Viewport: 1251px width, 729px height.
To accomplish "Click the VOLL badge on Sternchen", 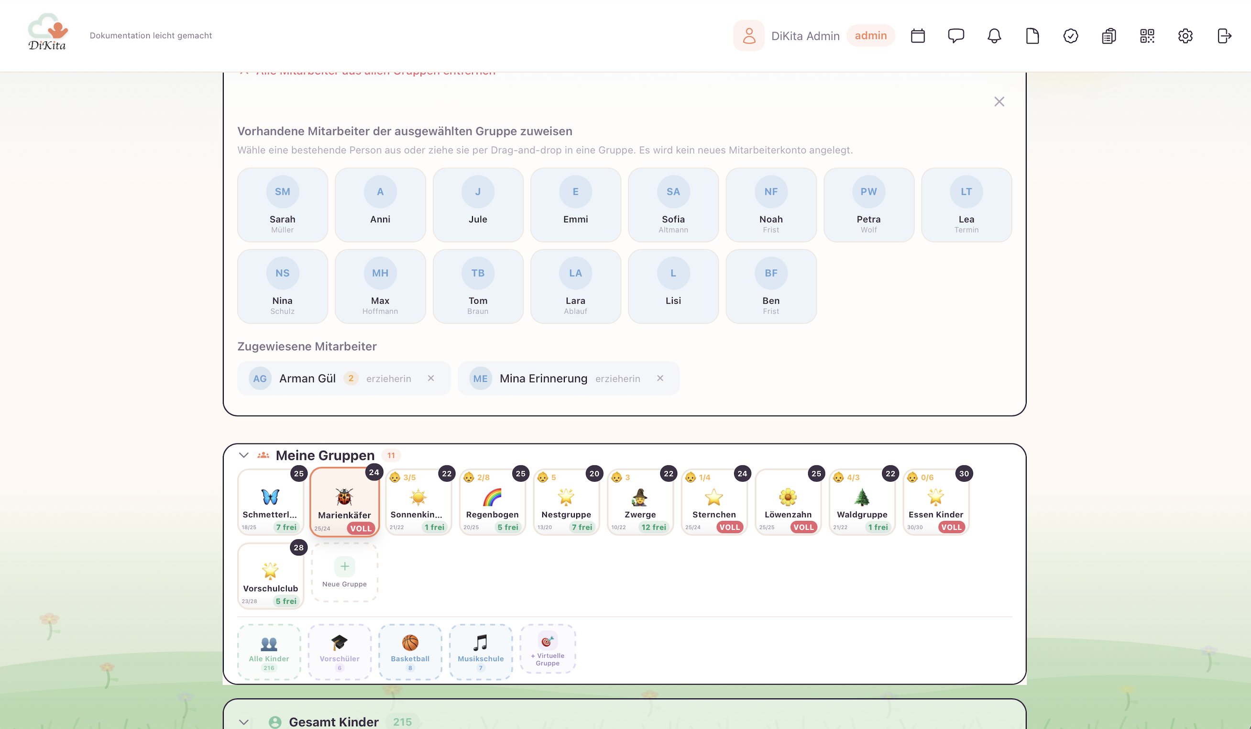I will pos(730,528).
